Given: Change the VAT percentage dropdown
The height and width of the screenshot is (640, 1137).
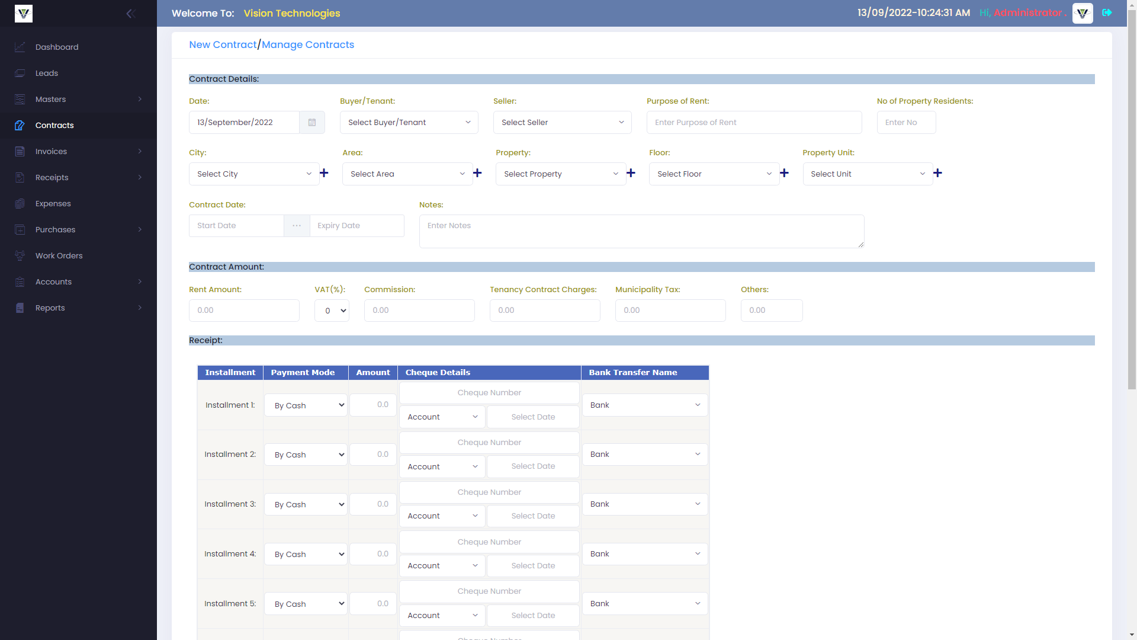Looking at the screenshot, I should click(332, 310).
